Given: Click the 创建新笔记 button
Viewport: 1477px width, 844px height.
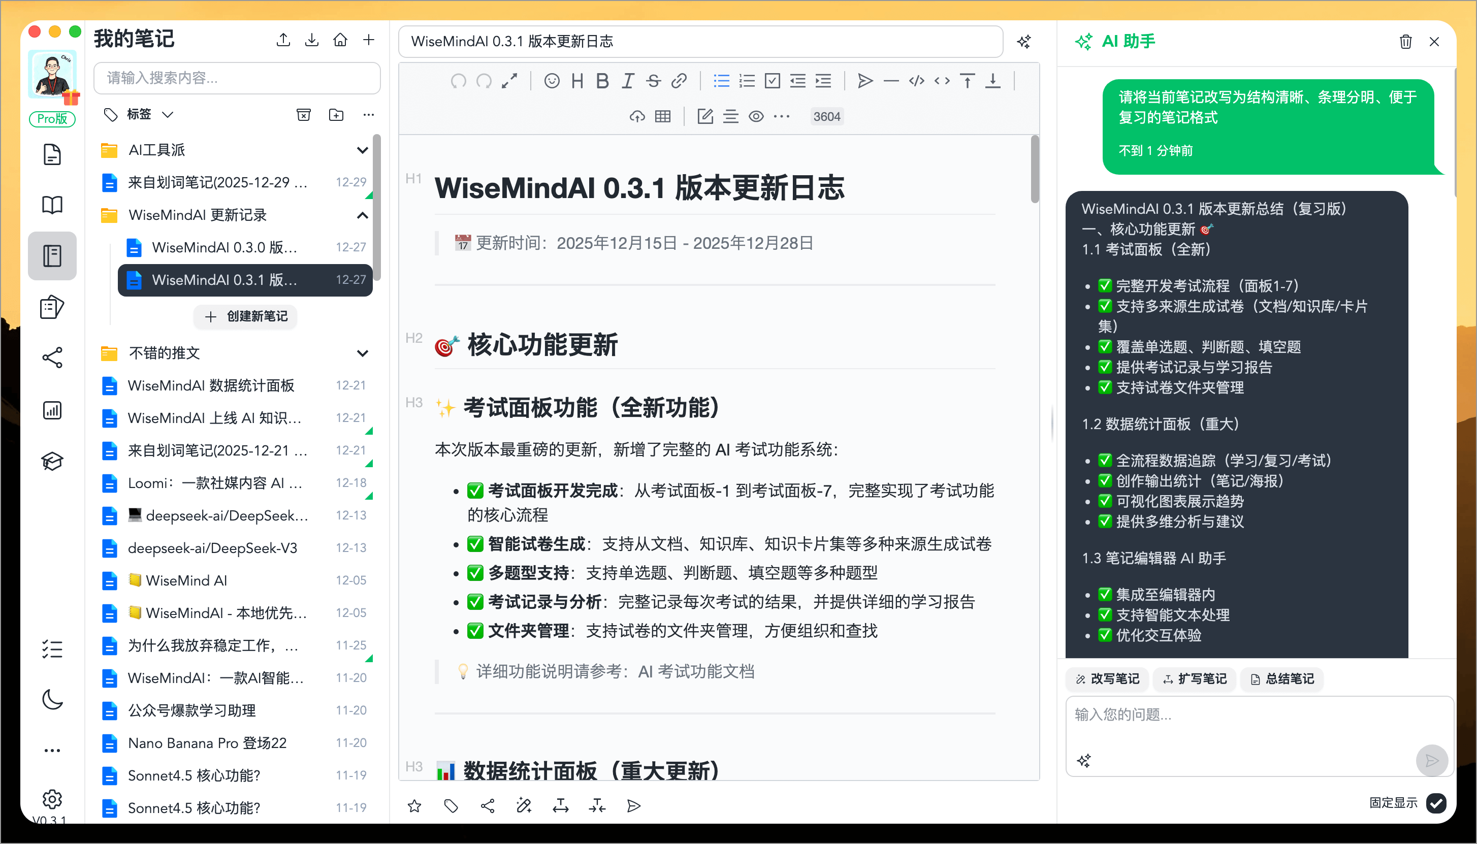Looking at the screenshot, I should (245, 317).
